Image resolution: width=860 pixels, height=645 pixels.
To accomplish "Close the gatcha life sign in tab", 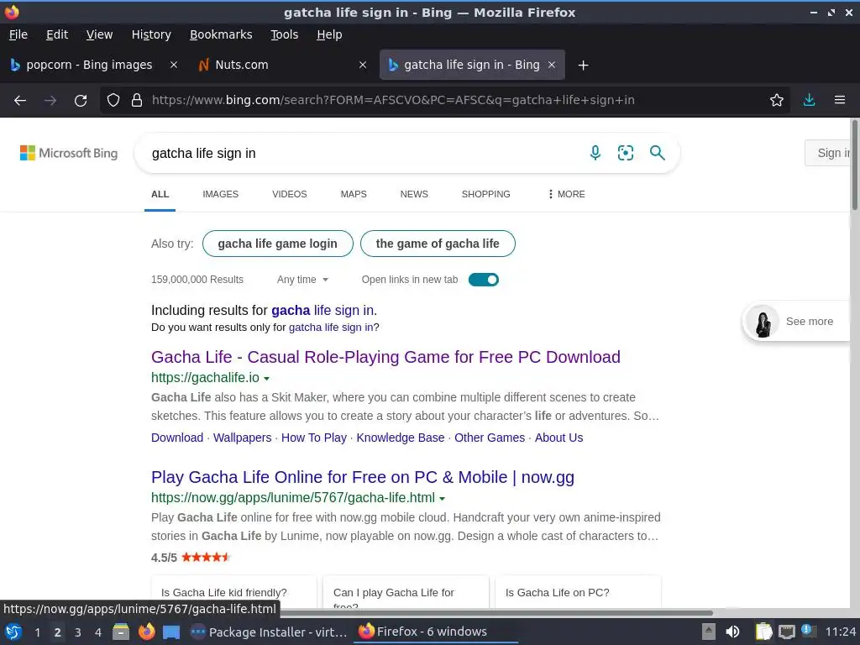I will click(552, 65).
